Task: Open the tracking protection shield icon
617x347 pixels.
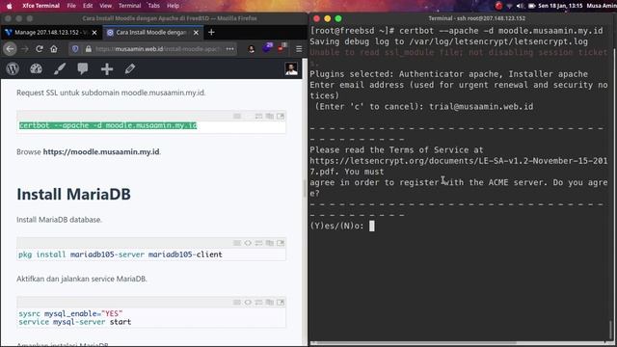Action: [x=75, y=49]
